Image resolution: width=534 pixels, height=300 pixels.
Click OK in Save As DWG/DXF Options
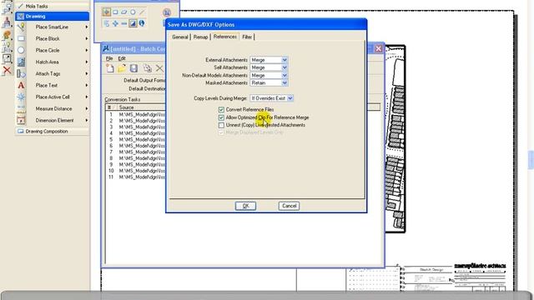(245, 206)
